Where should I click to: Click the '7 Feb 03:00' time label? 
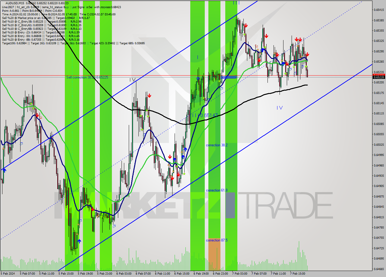(240, 274)
